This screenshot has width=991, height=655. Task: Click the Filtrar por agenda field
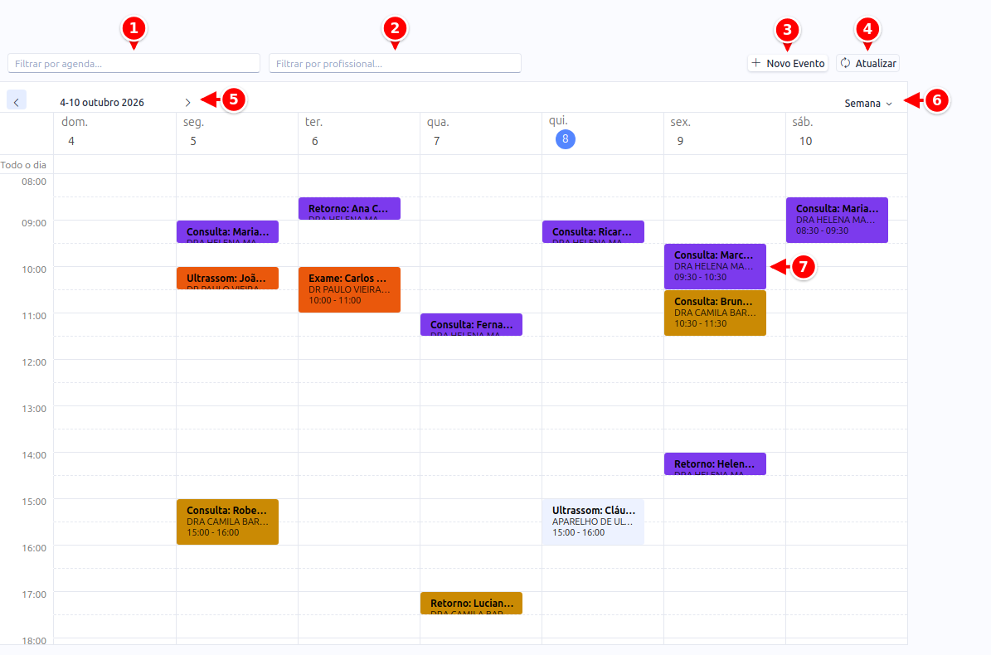(x=134, y=63)
